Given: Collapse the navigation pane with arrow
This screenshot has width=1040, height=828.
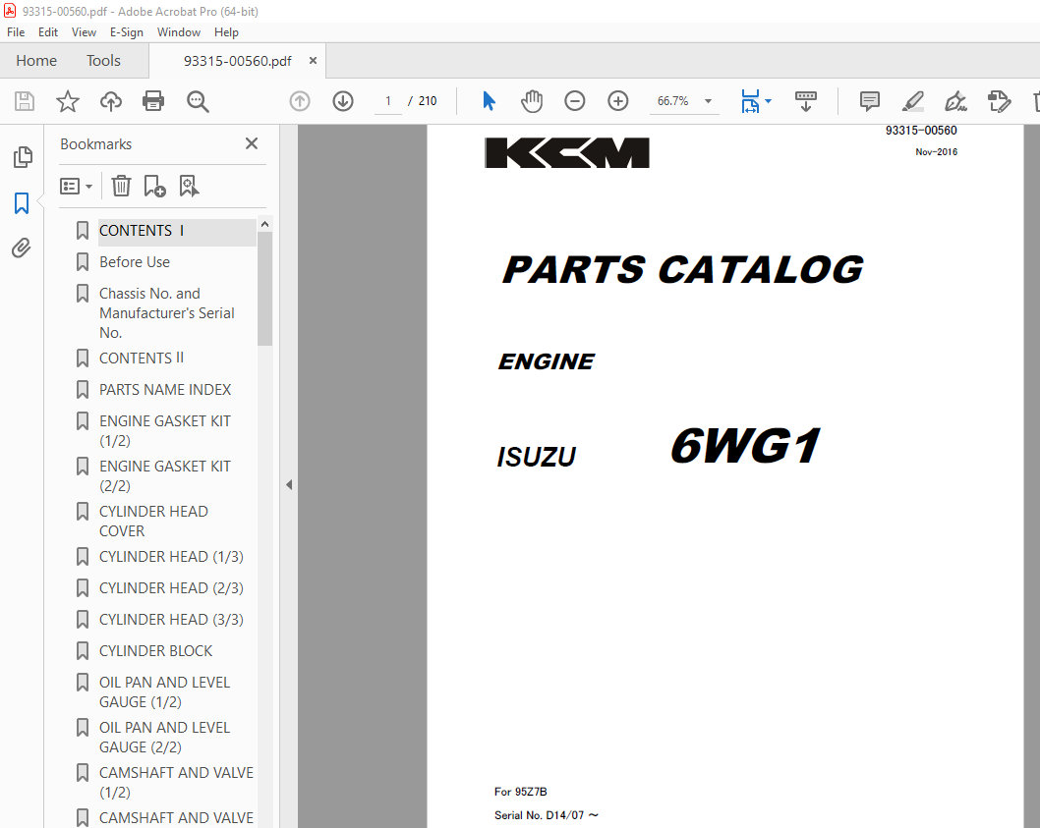Looking at the screenshot, I should pos(289,484).
